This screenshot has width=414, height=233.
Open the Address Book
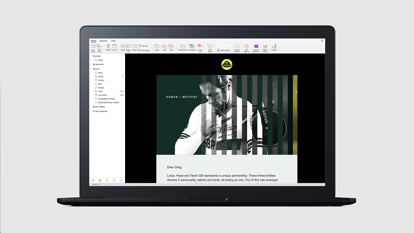pos(224,50)
